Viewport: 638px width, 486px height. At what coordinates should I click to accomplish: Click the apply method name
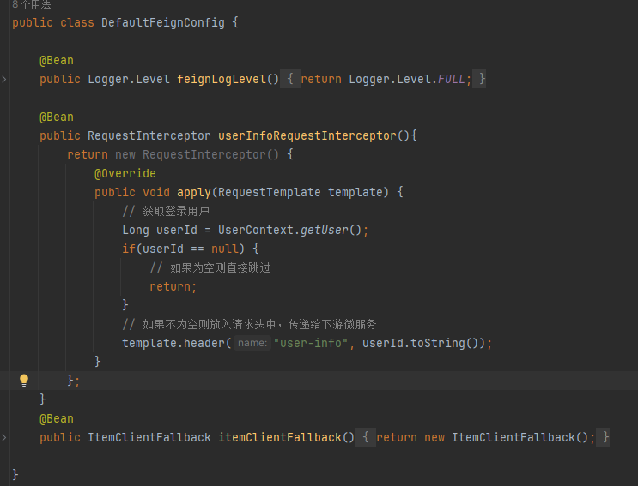(194, 193)
